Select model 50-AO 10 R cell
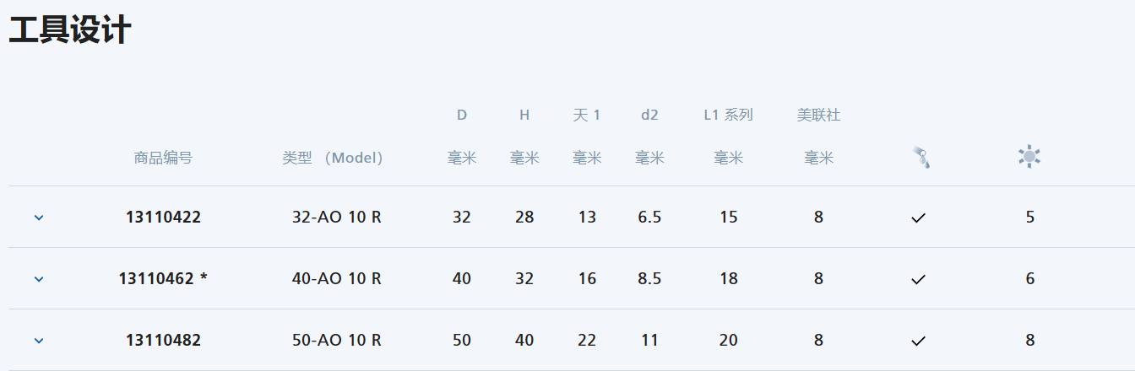 tap(337, 341)
